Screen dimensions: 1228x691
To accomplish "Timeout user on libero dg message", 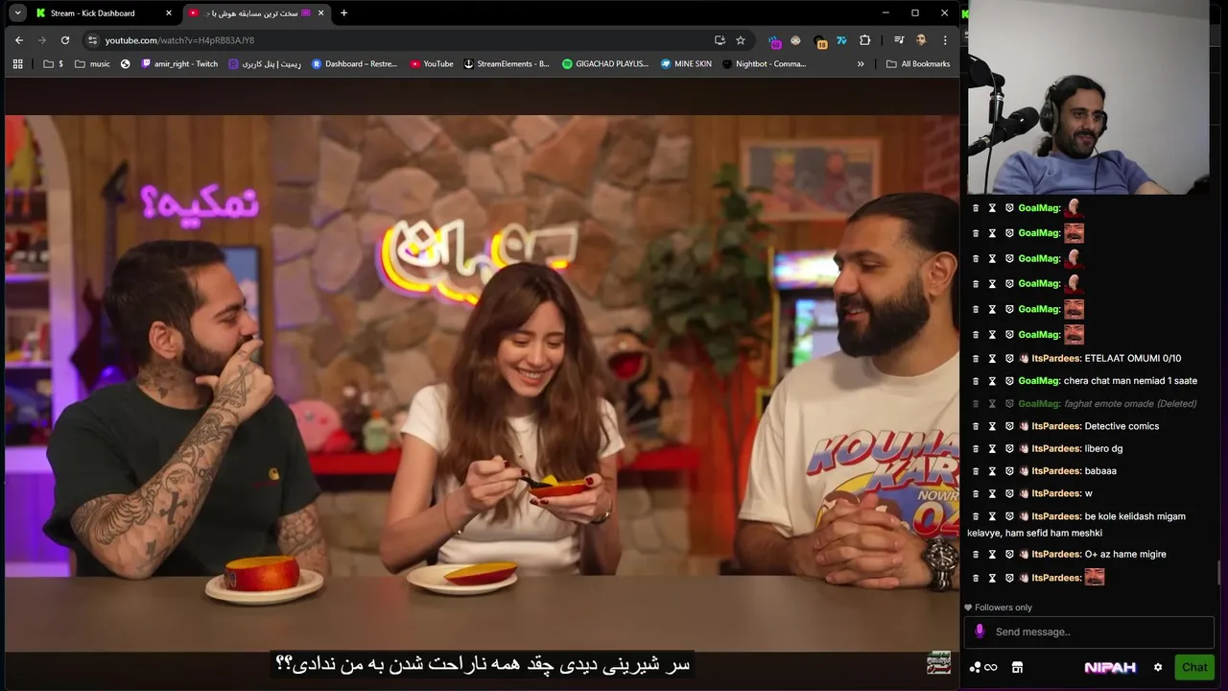I will click(x=992, y=448).
